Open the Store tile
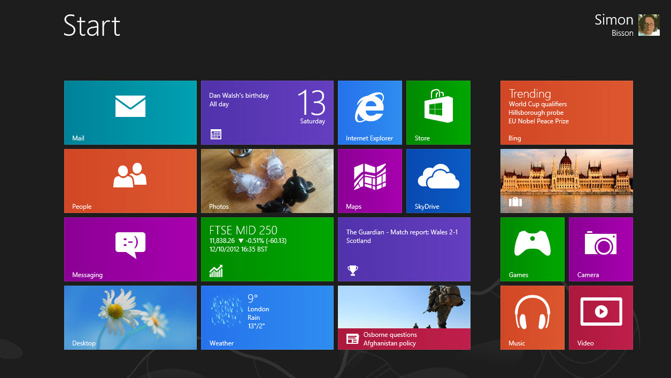This screenshot has width=671, height=378. coord(438,113)
